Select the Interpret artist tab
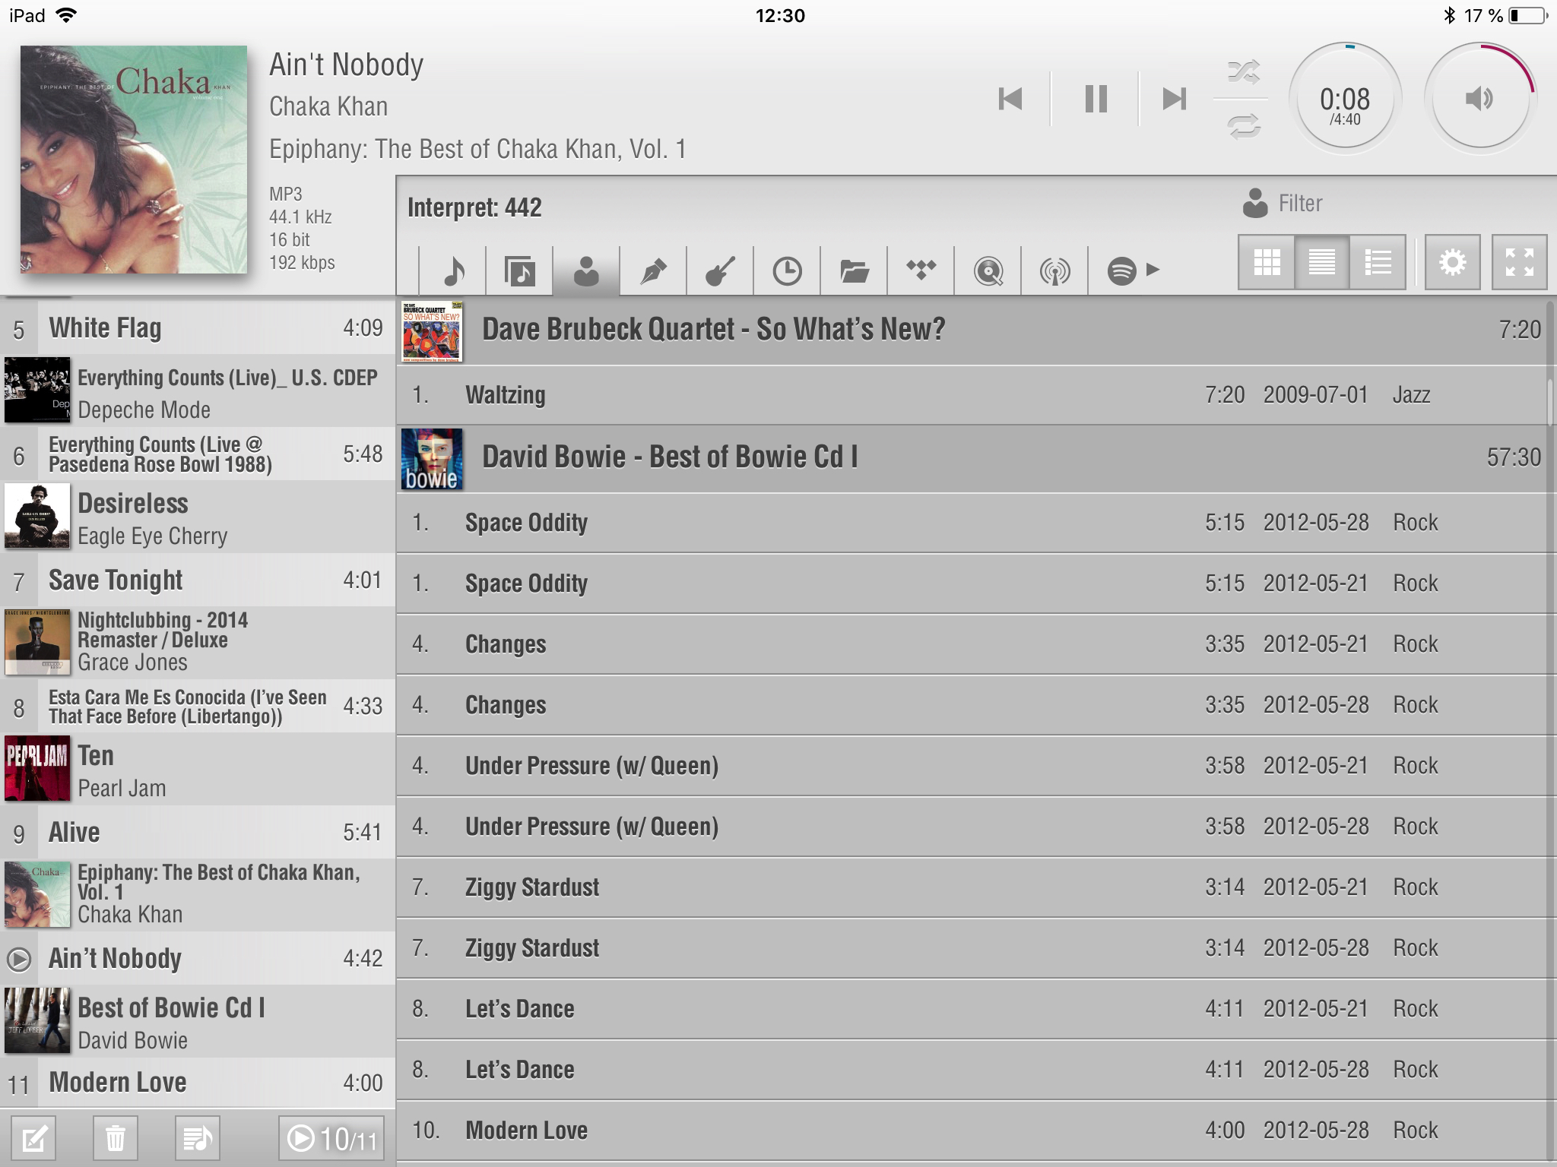Screen dimensions: 1557x1167 click(x=586, y=270)
